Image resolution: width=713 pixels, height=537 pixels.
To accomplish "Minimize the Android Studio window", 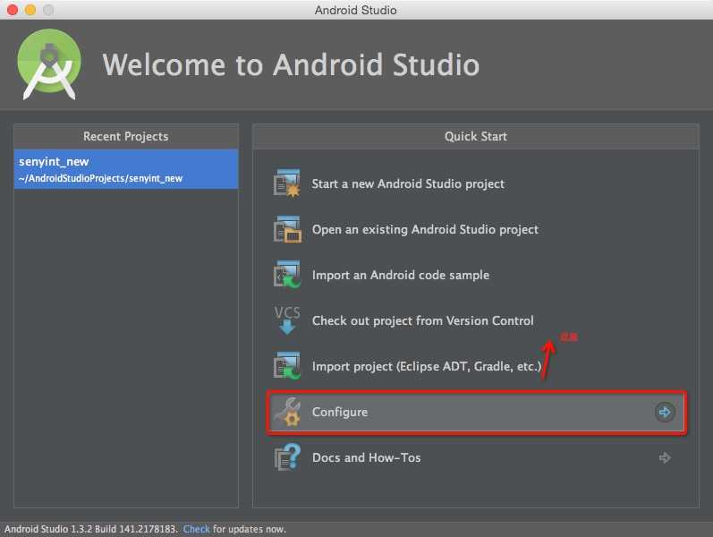I will pos(30,10).
